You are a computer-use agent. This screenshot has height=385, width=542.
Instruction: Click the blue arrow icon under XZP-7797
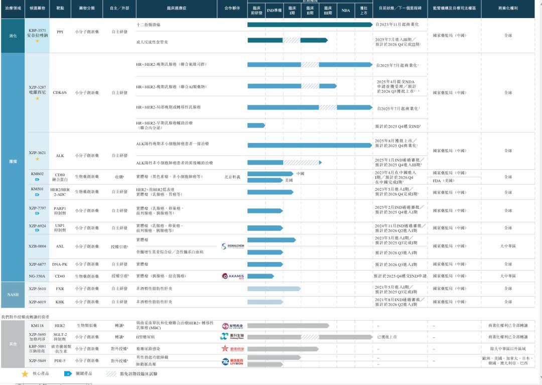37,213
